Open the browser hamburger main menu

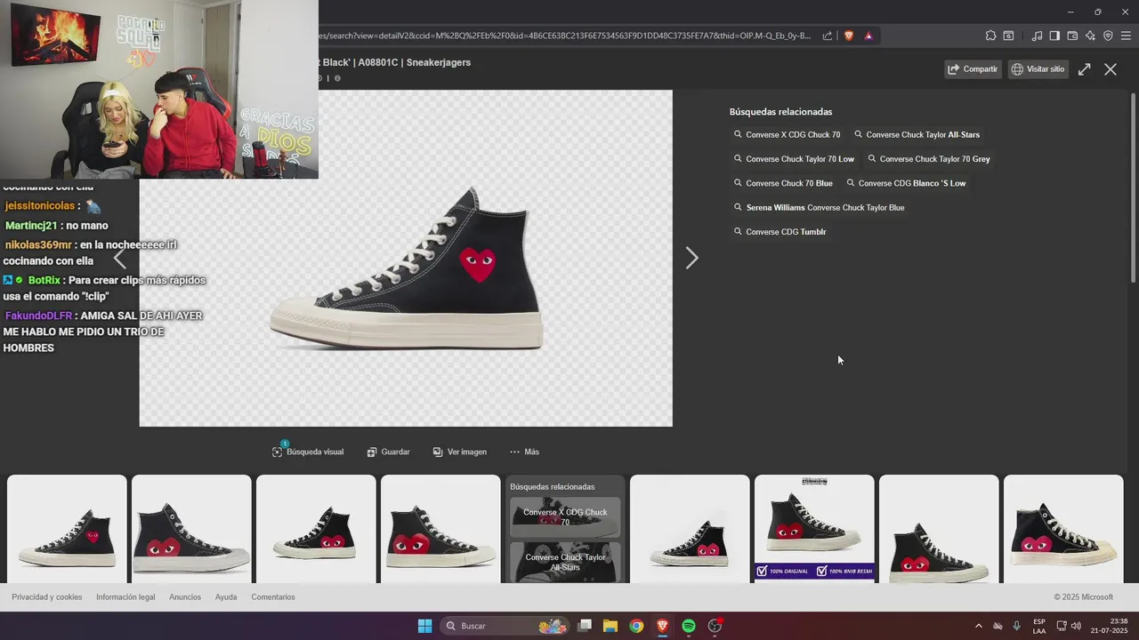(x=1126, y=36)
